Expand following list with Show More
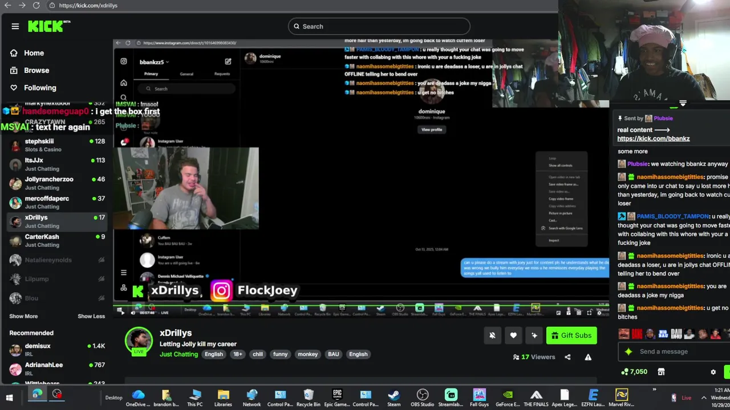The image size is (730, 410). coord(23,316)
